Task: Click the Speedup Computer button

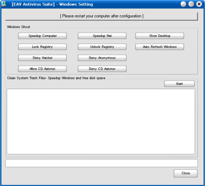Action: pyautogui.click(x=42, y=36)
